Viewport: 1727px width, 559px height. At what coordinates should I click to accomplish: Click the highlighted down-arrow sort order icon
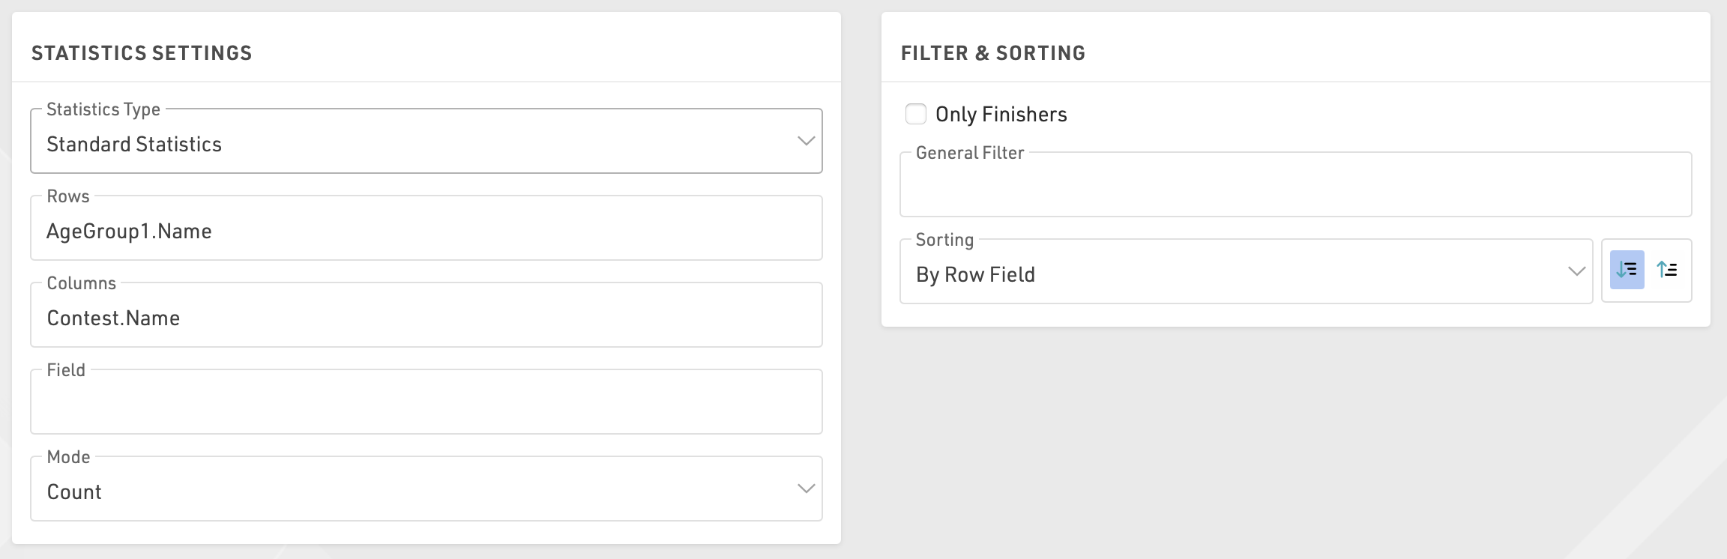click(x=1627, y=270)
